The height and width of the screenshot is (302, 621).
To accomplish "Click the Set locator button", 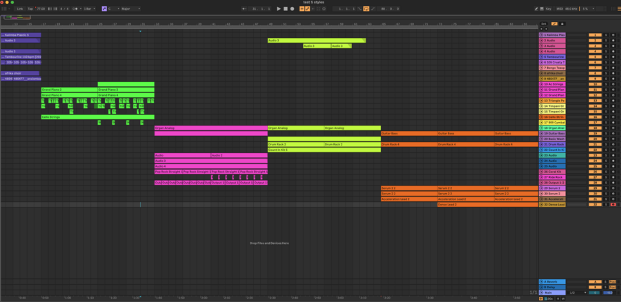I will 544,23.
